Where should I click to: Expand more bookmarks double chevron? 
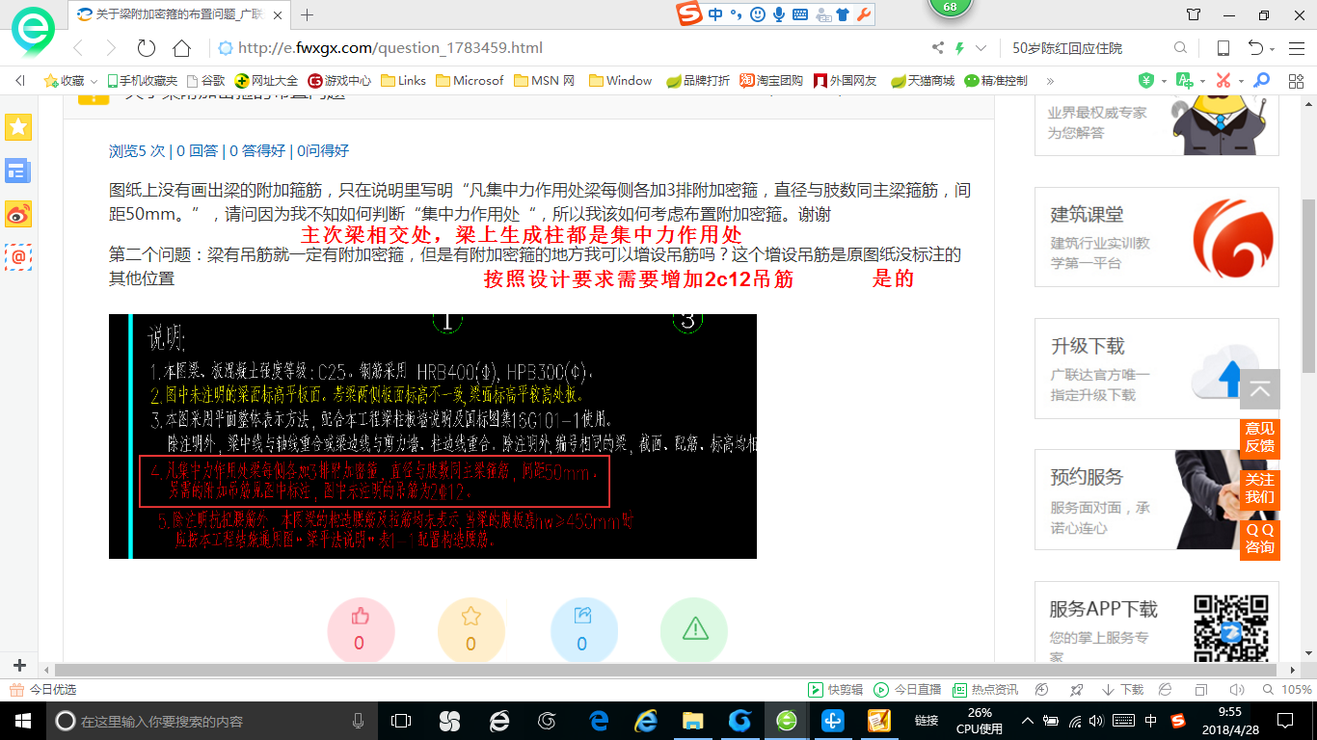point(1050,81)
